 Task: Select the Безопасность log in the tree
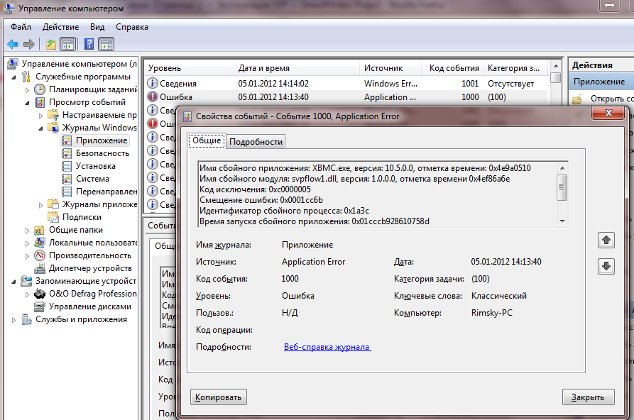102,153
